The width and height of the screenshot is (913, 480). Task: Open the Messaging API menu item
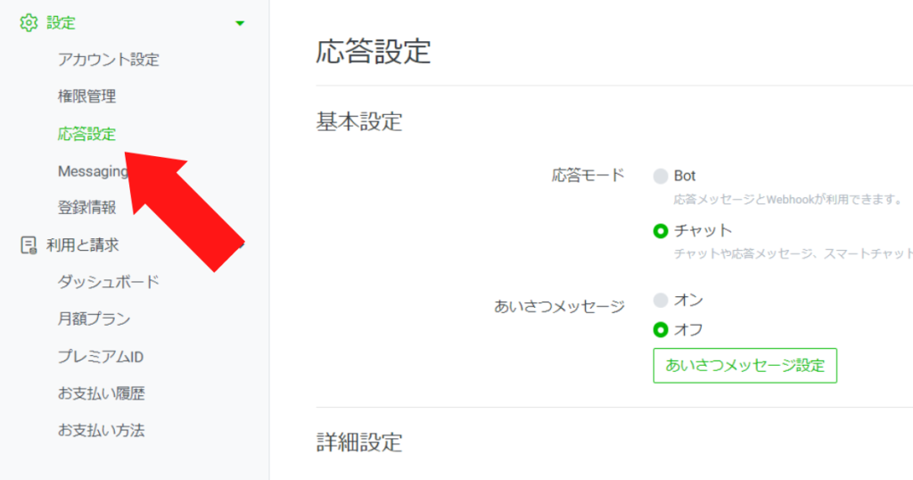point(93,171)
